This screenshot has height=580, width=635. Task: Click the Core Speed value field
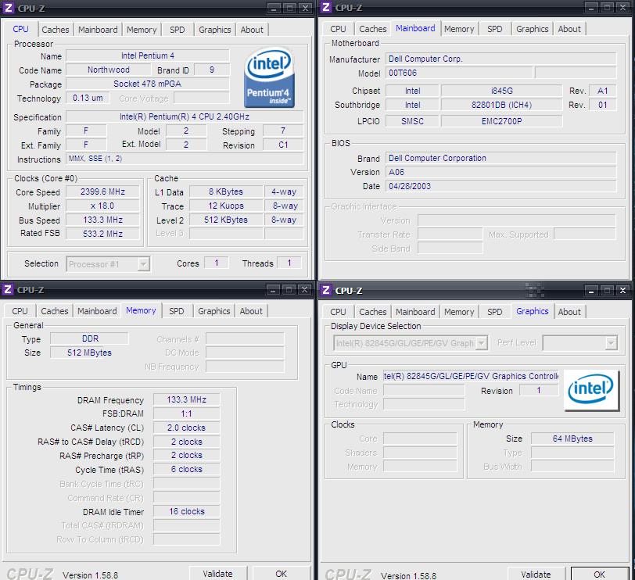click(x=102, y=192)
